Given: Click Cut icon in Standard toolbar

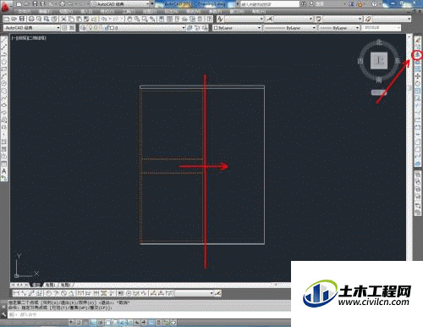Looking at the screenshot, I should (x=63, y=19).
